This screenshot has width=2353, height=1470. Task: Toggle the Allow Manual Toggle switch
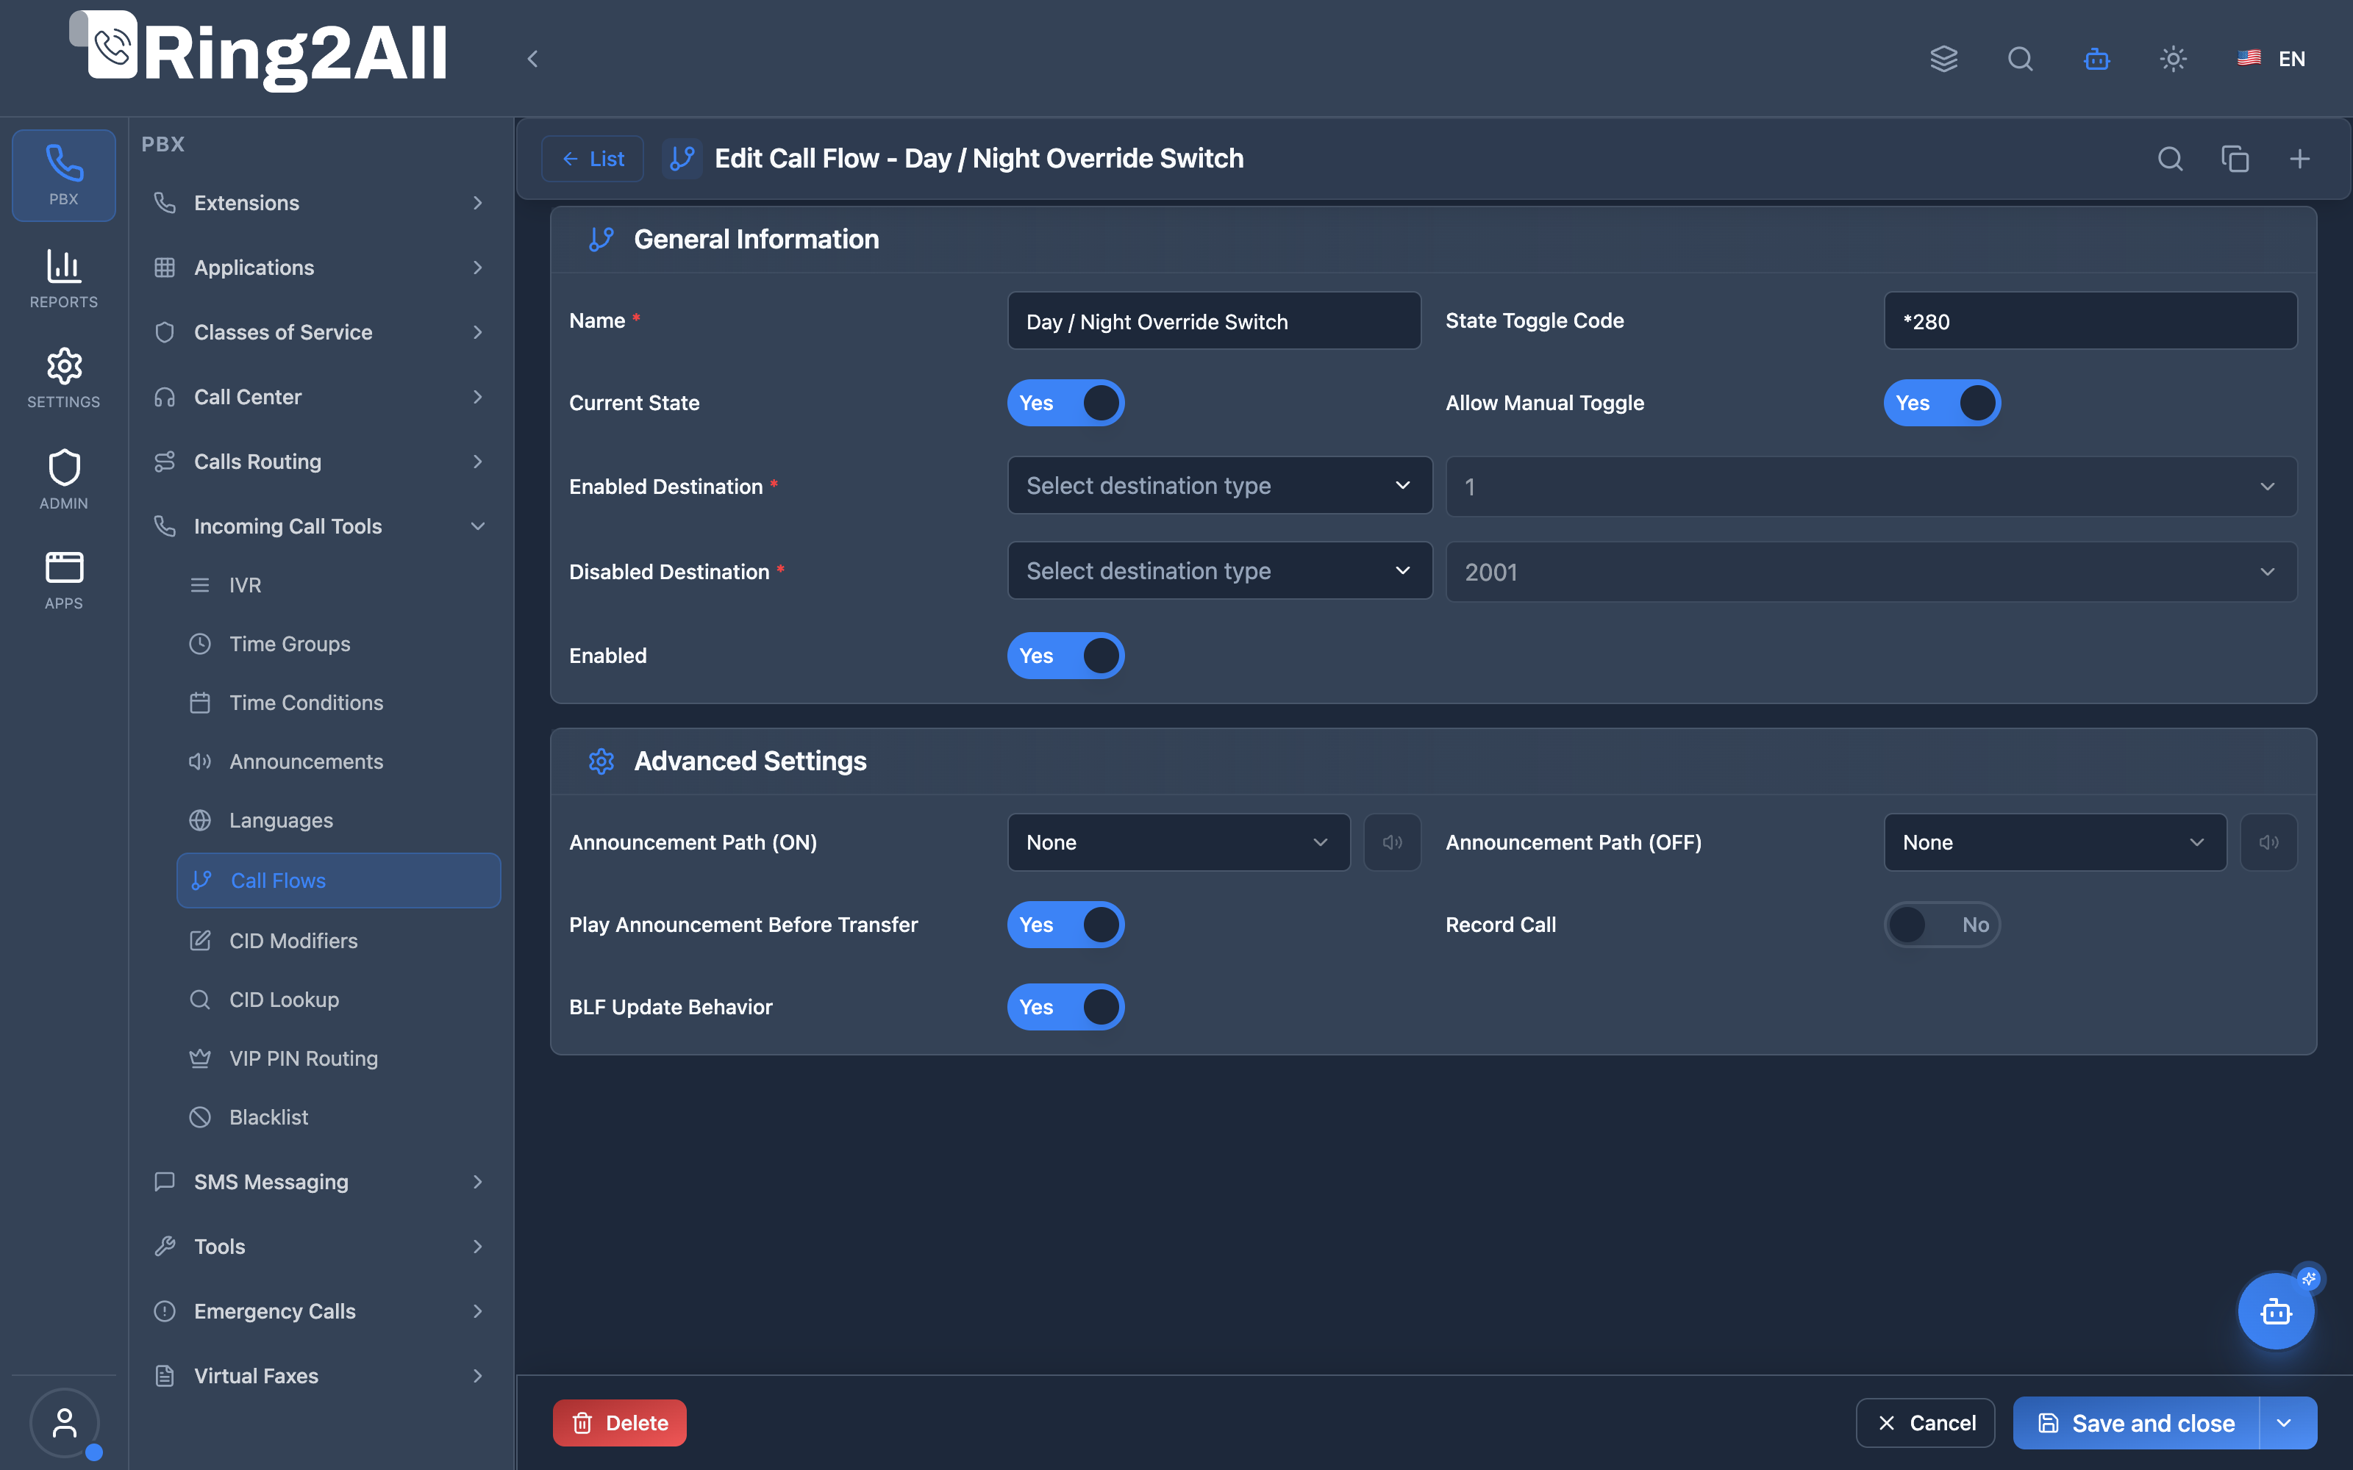tap(1942, 403)
